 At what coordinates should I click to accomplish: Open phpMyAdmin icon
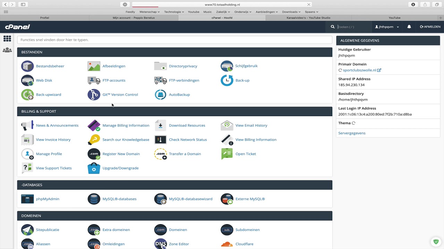tap(27, 199)
